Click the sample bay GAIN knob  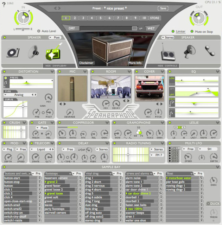tap(214, 180)
